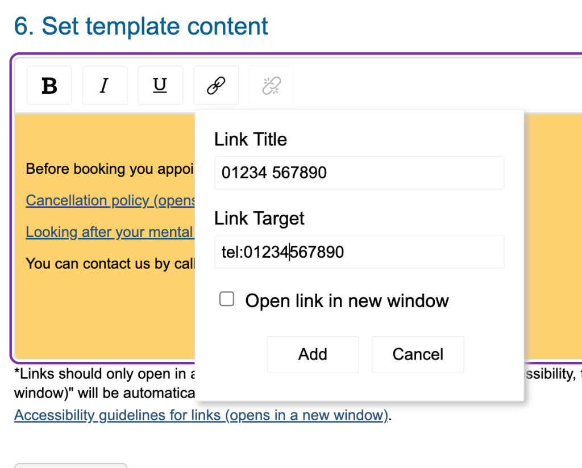Viewport: 582px width, 468px height.
Task: Click the '6. Set template content' heading
Action: (141, 27)
